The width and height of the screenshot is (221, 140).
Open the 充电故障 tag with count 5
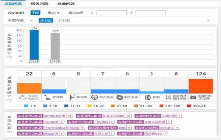[x=41, y=122]
